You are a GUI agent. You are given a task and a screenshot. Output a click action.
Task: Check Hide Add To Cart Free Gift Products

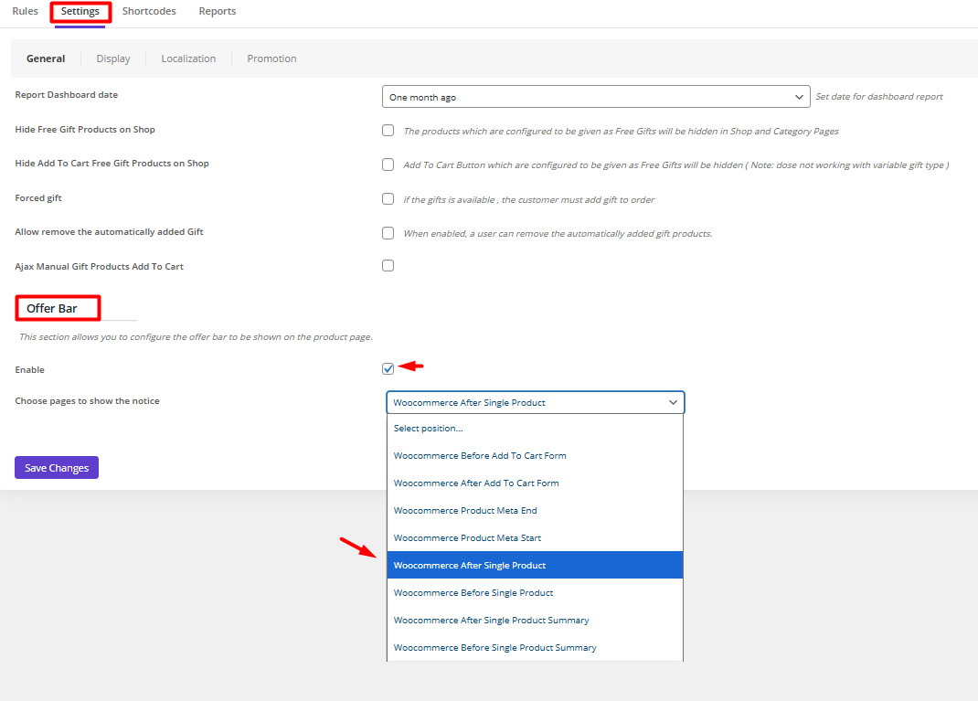pos(388,165)
